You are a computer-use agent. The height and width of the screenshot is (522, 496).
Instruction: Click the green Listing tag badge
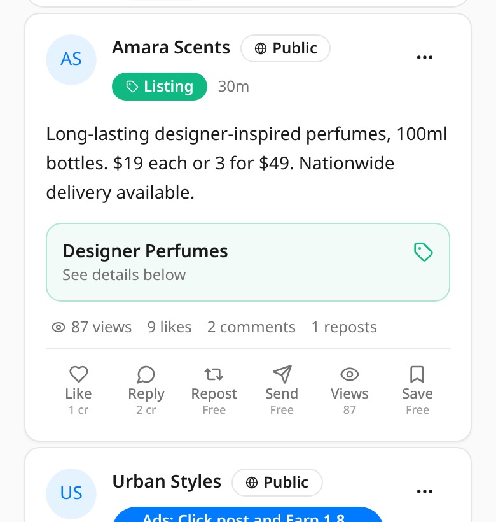160,87
